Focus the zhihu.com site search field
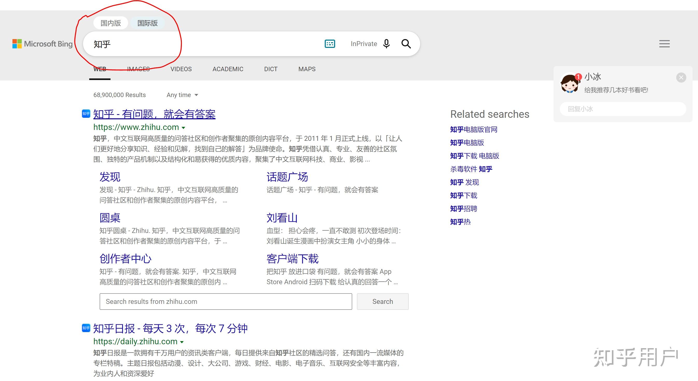 click(x=226, y=302)
